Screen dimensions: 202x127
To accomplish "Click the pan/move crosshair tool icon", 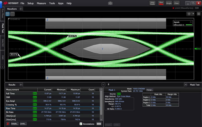I will click(189, 14).
